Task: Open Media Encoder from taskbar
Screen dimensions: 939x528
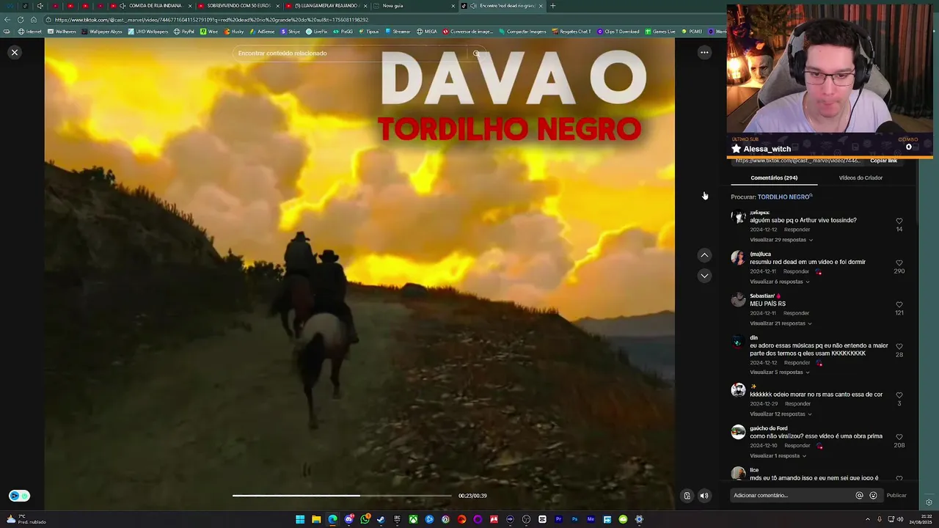Action: (x=591, y=519)
